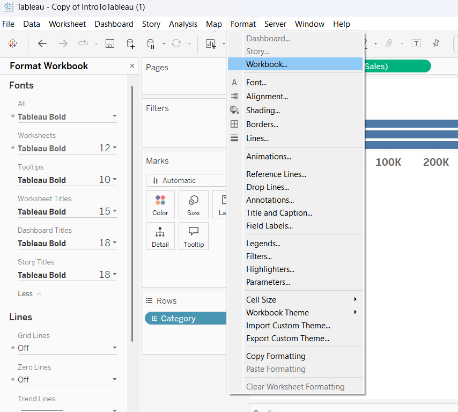The width and height of the screenshot is (458, 412).
Task: Click the Replay animation arrow icon
Action: [x=83, y=43]
